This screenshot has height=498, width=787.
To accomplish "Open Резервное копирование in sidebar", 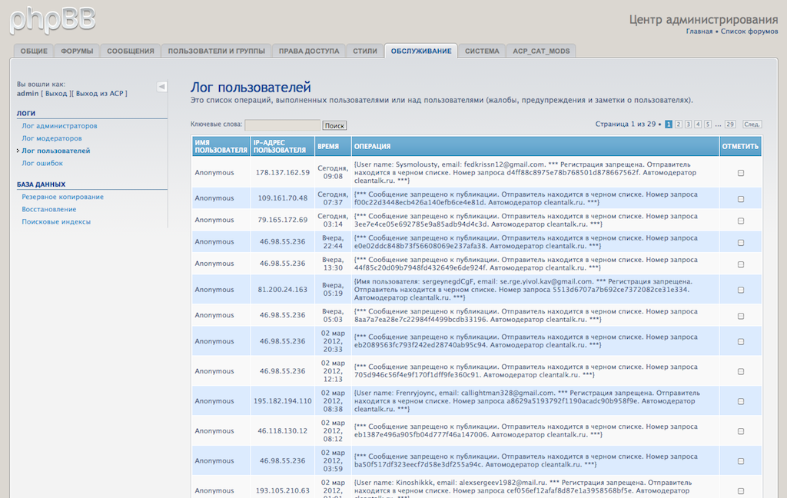I will tap(62, 197).
